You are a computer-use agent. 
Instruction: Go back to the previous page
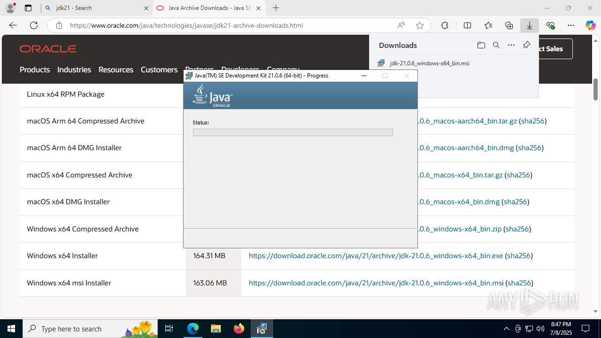[x=13, y=25]
